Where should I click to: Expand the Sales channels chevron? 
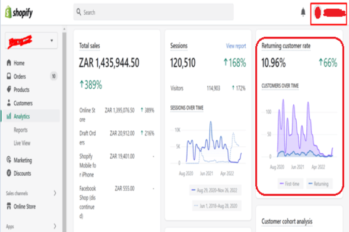(55, 193)
